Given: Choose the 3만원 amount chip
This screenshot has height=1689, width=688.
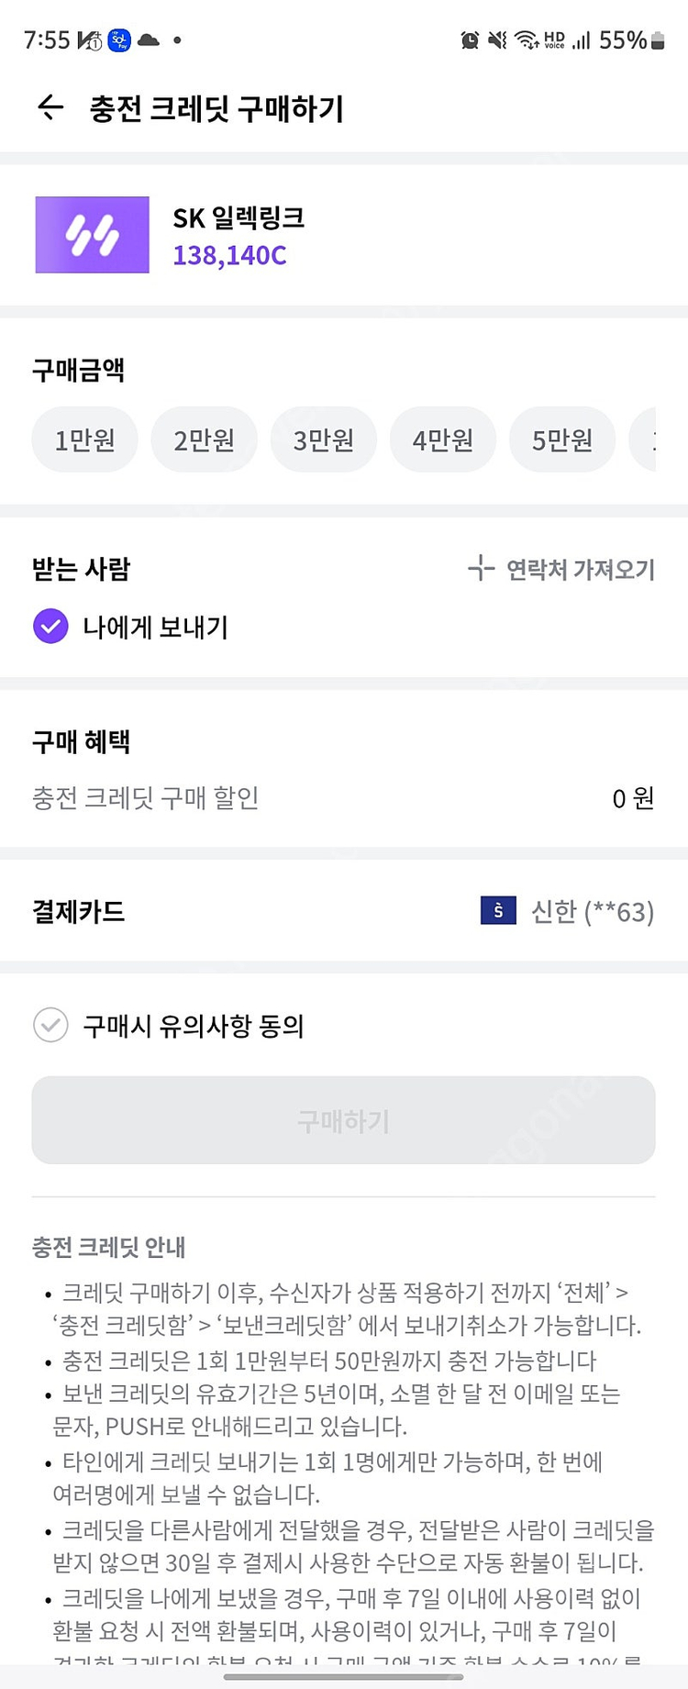Looking at the screenshot, I should pyautogui.click(x=323, y=440).
